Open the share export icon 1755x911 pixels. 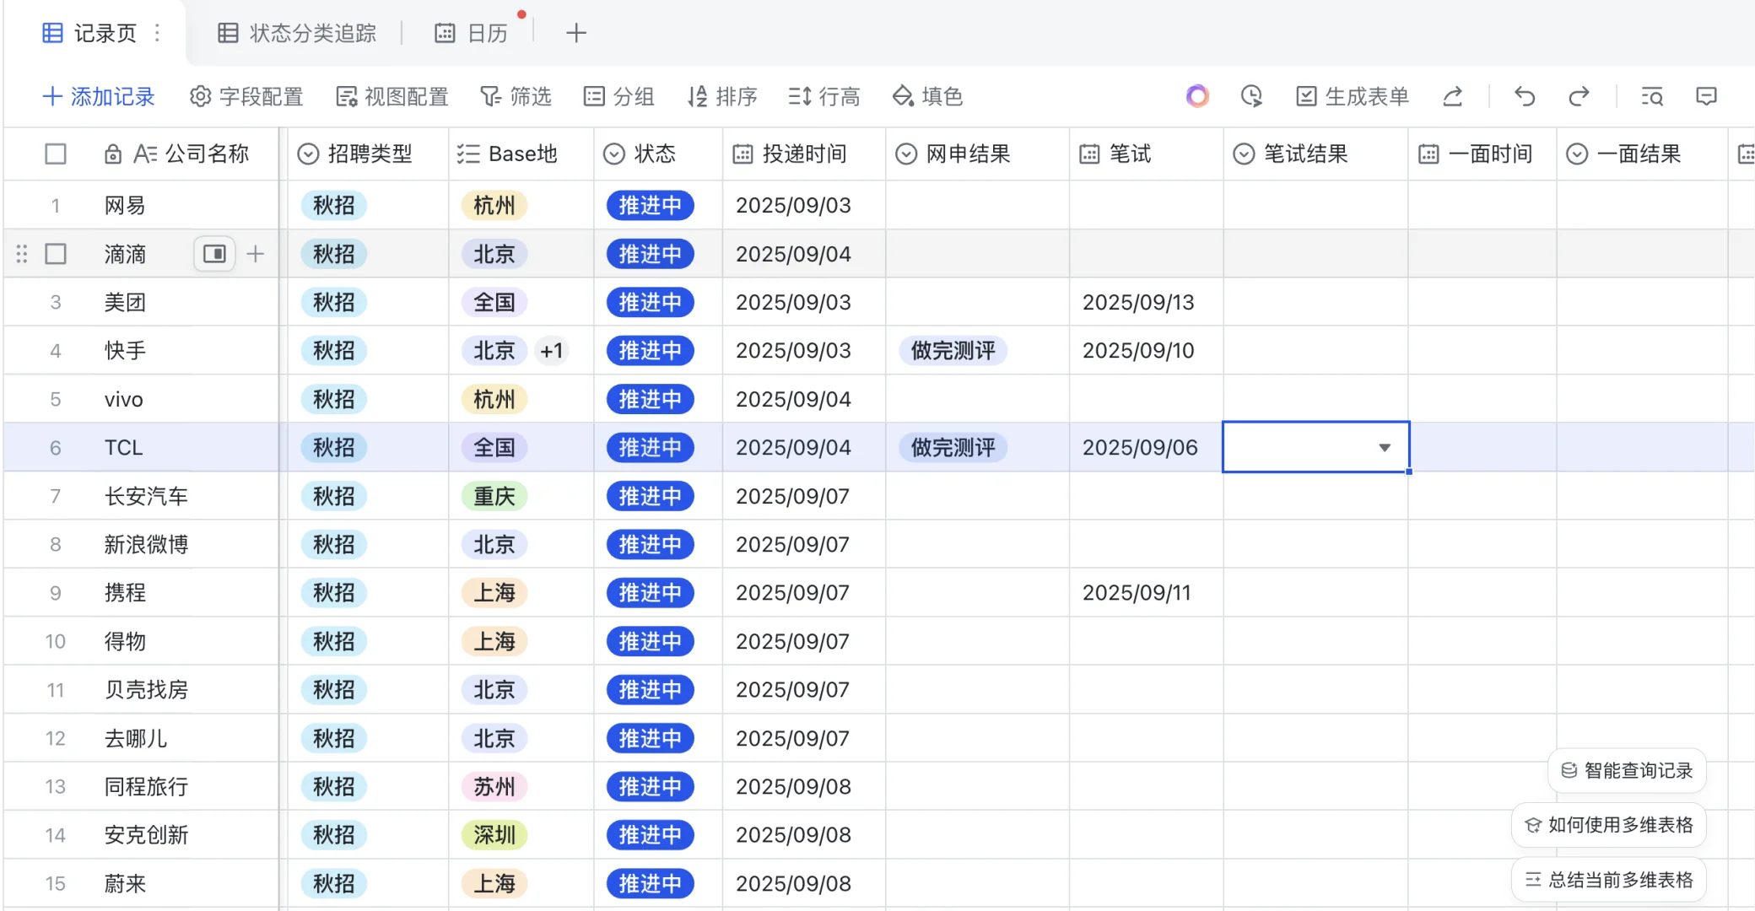pos(1452,96)
